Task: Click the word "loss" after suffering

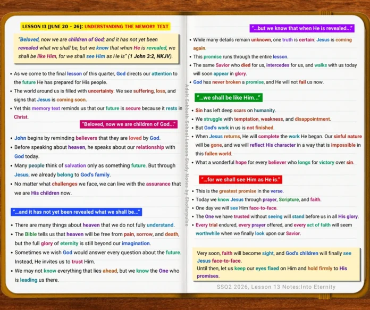Action: coord(161,91)
